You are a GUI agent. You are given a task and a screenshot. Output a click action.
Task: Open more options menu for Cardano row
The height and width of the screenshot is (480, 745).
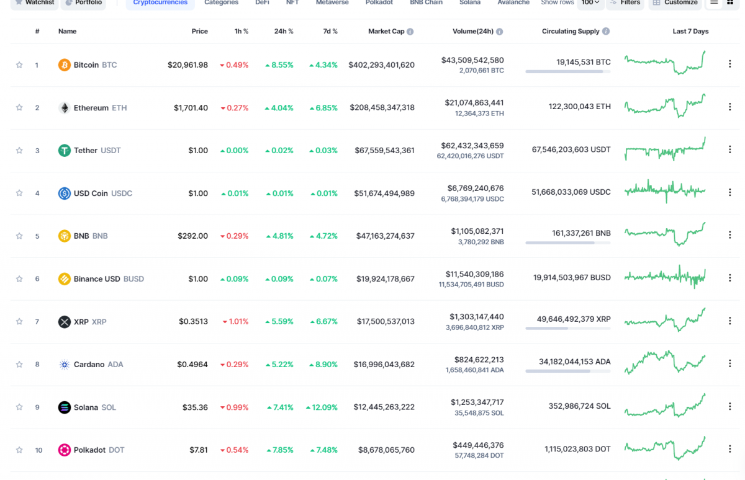click(730, 363)
